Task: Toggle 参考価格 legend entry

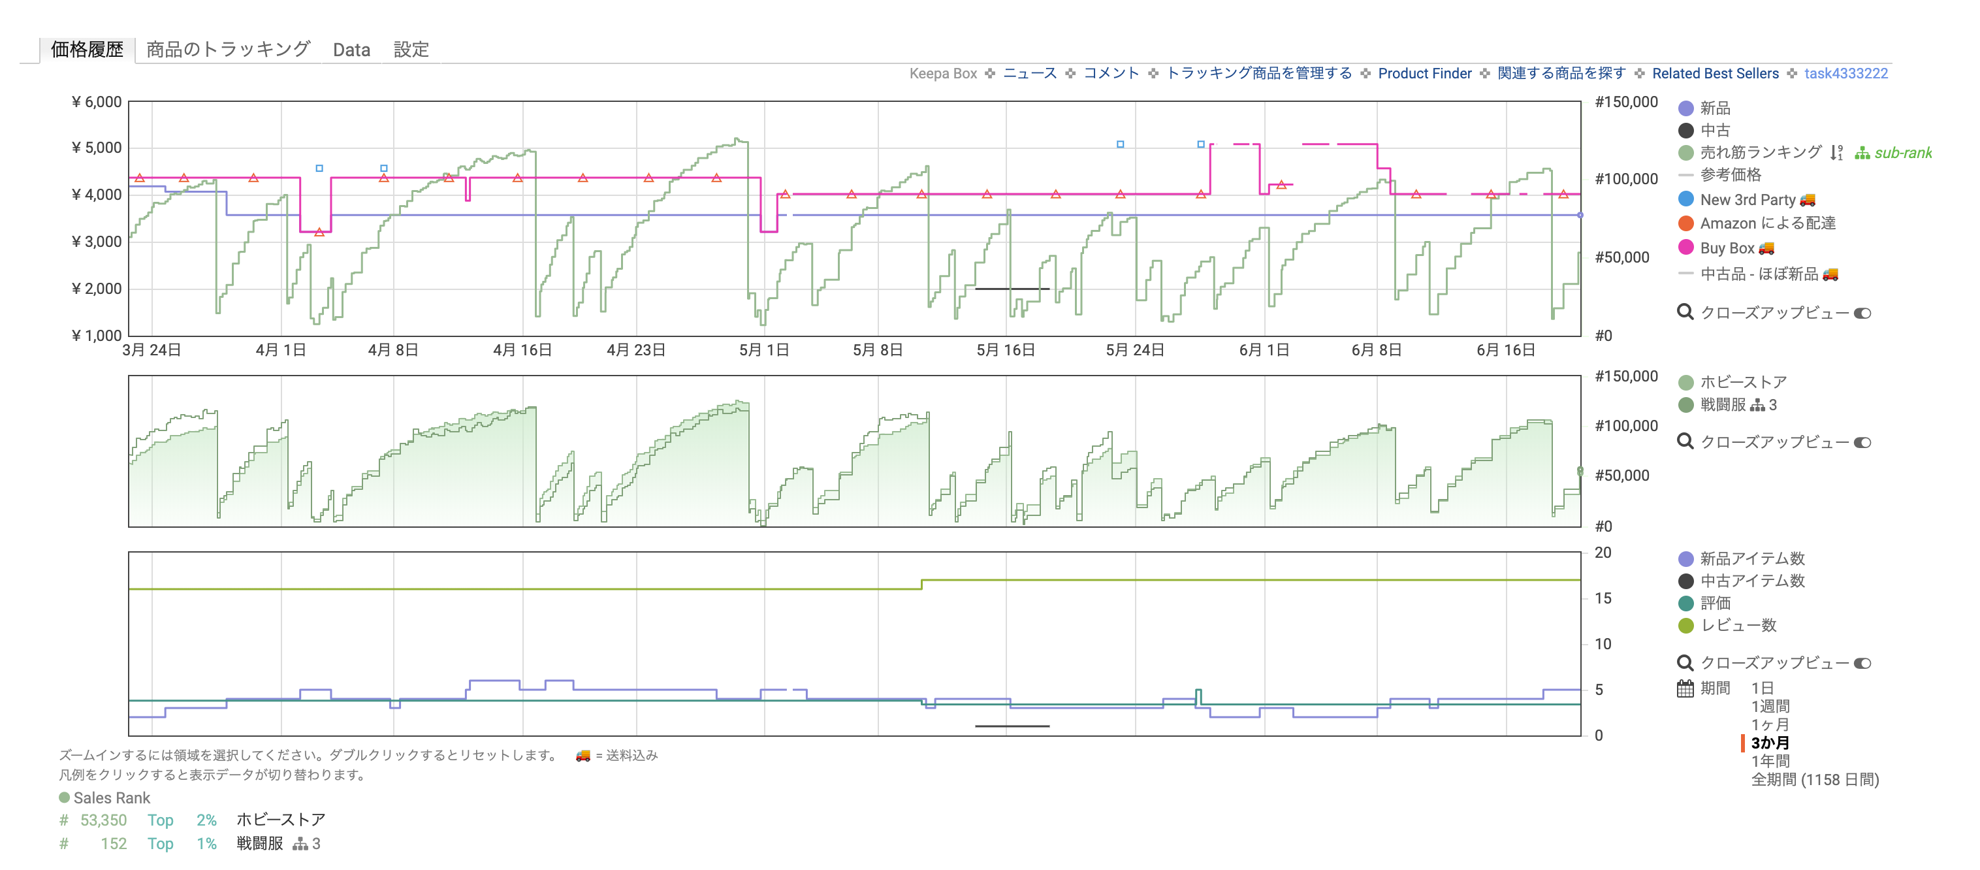Action: pos(1719,175)
